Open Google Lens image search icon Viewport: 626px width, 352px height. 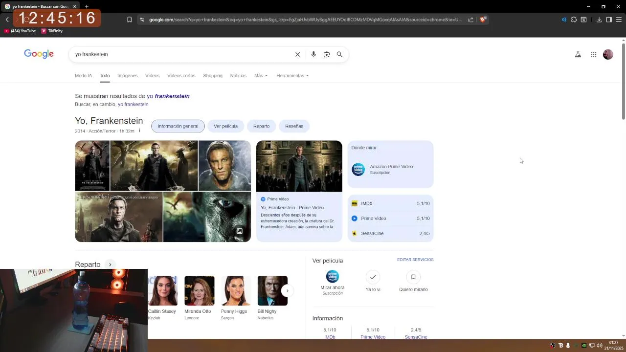[327, 54]
